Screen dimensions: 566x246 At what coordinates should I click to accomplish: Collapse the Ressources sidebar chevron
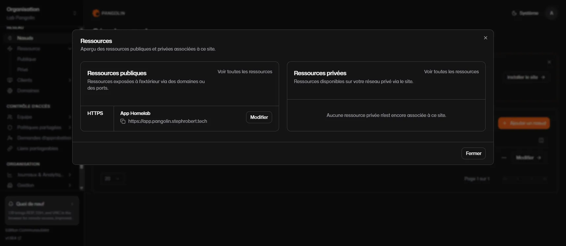click(70, 49)
